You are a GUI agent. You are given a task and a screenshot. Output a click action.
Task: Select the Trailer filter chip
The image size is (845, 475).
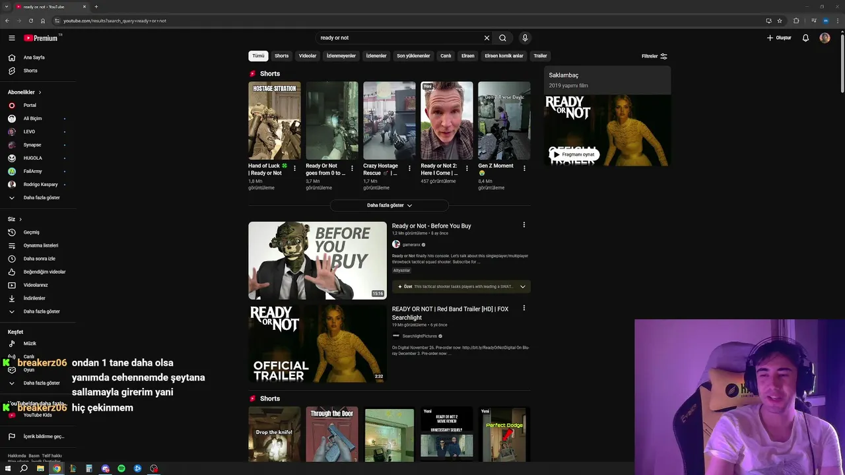tap(541, 56)
